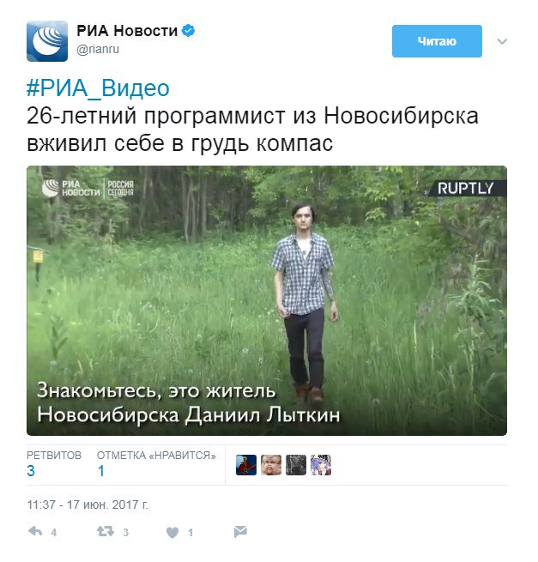Expand the tweet options chevron

click(502, 41)
